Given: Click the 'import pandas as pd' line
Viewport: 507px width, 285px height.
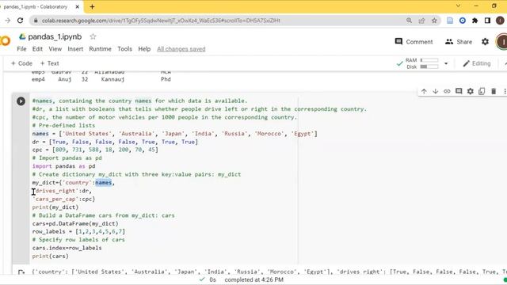Looking at the screenshot, I should 63,166.
